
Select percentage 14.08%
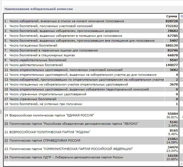(172, 142)
